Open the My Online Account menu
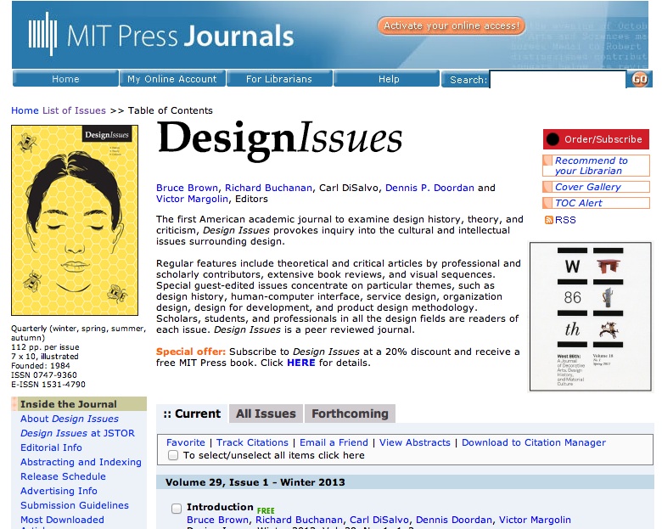Screen dimensions: 662x529 (172, 79)
